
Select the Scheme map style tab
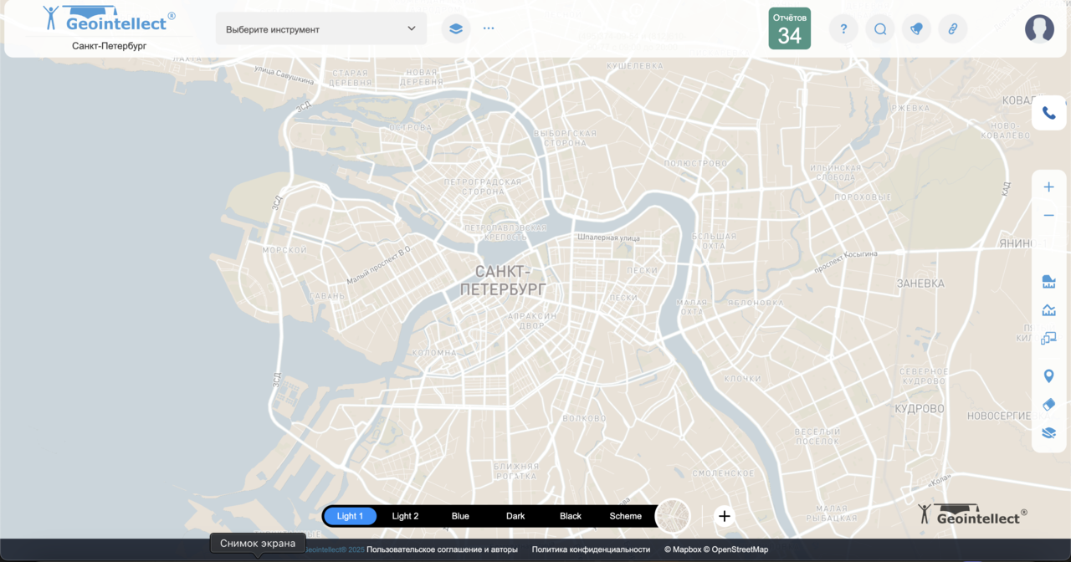[625, 516]
